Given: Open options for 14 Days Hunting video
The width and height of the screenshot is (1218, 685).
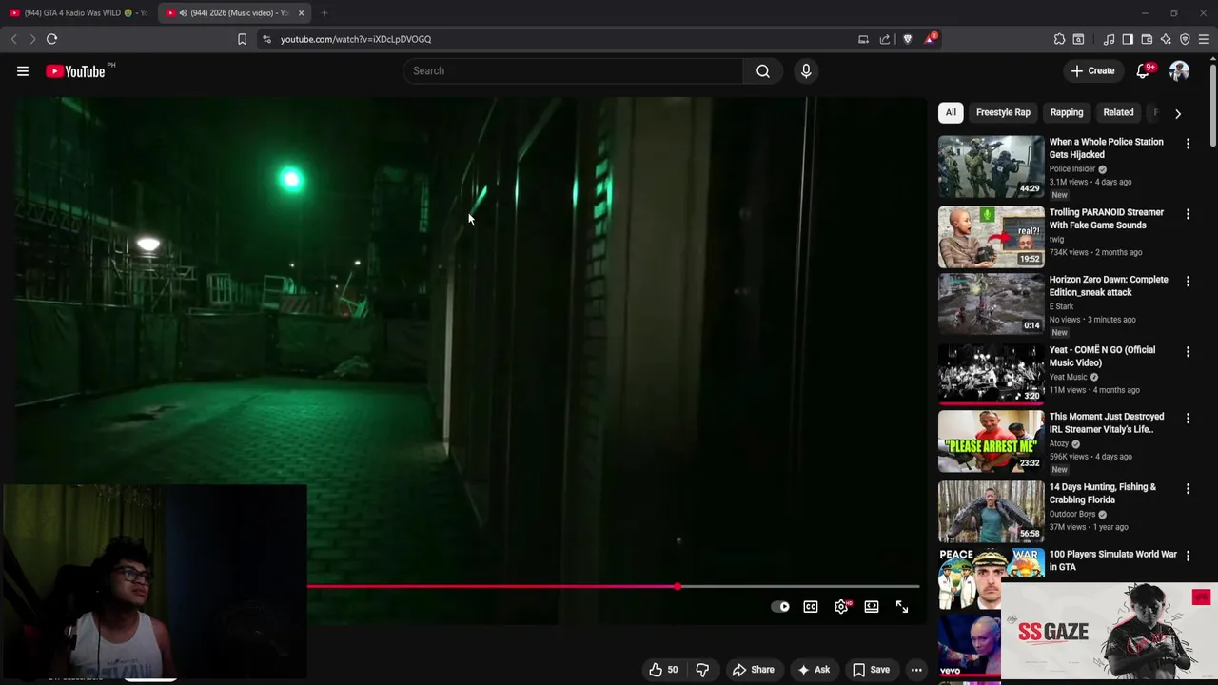Looking at the screenshot, I should tap(1188, 489).
